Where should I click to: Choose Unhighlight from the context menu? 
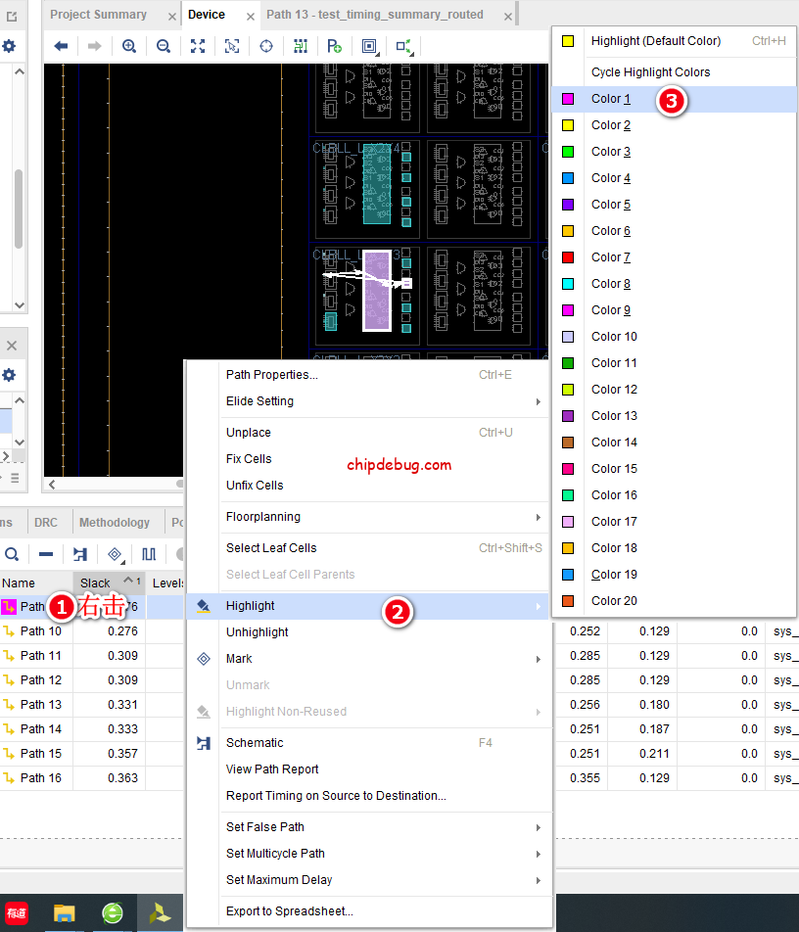tap(258, 632)
